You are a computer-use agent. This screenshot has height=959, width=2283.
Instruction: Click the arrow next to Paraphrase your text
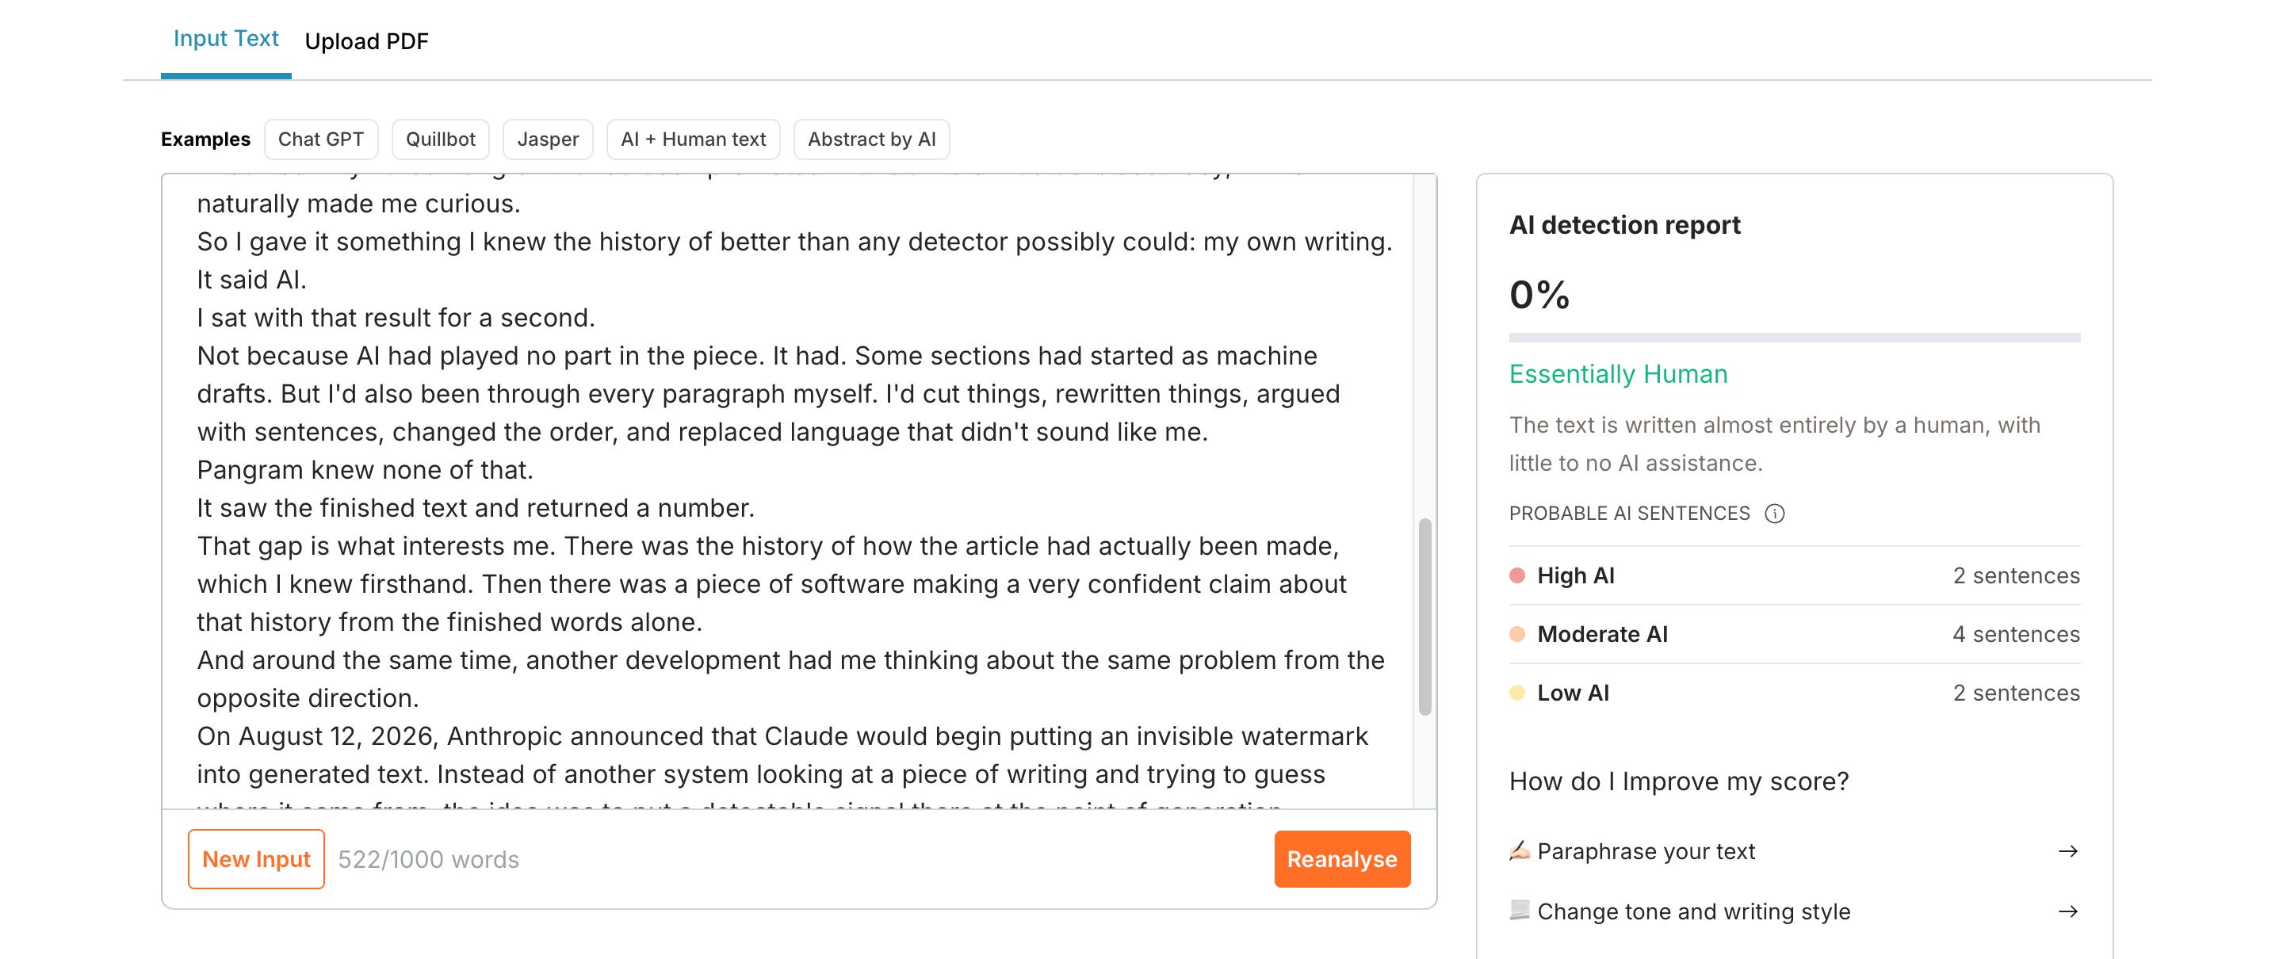coord(2067,851)
